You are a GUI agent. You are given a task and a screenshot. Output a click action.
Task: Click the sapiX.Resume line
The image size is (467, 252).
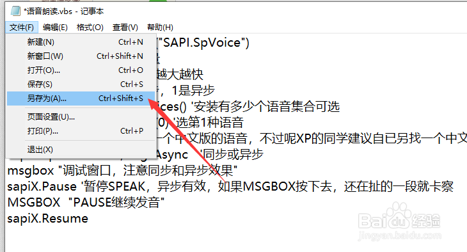(x=47, y=219)
